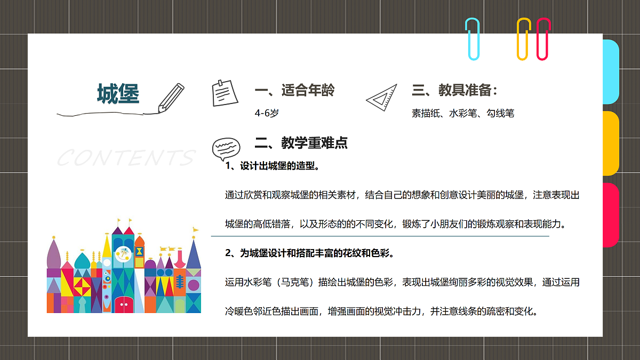Click the line starting 通过欣赏和观察城堡

click(x=402, y=195)
